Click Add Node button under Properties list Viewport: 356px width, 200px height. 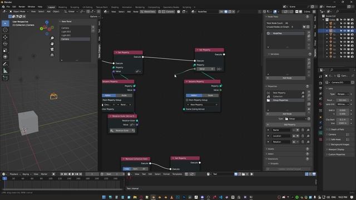[x=285, y=114]
